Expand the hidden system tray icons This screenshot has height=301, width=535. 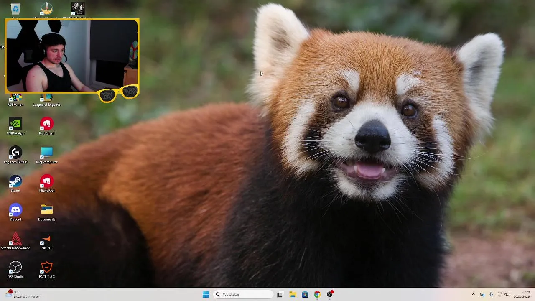(x=473, y=294)
